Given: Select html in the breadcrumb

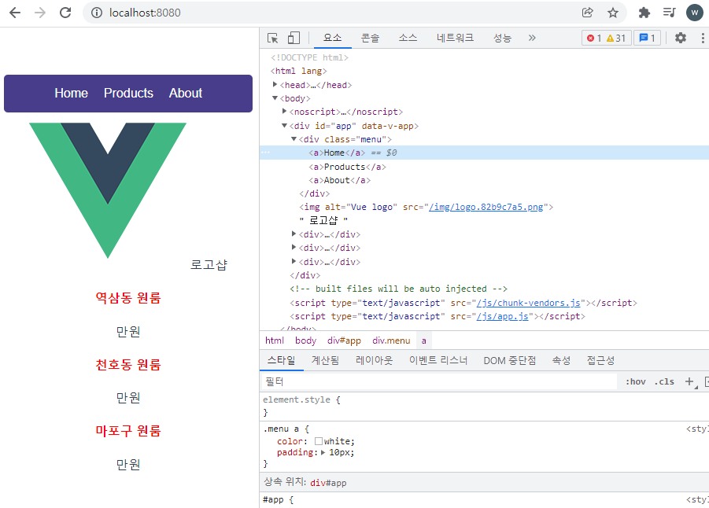Looking at the screenshot, I should [275, 341].
